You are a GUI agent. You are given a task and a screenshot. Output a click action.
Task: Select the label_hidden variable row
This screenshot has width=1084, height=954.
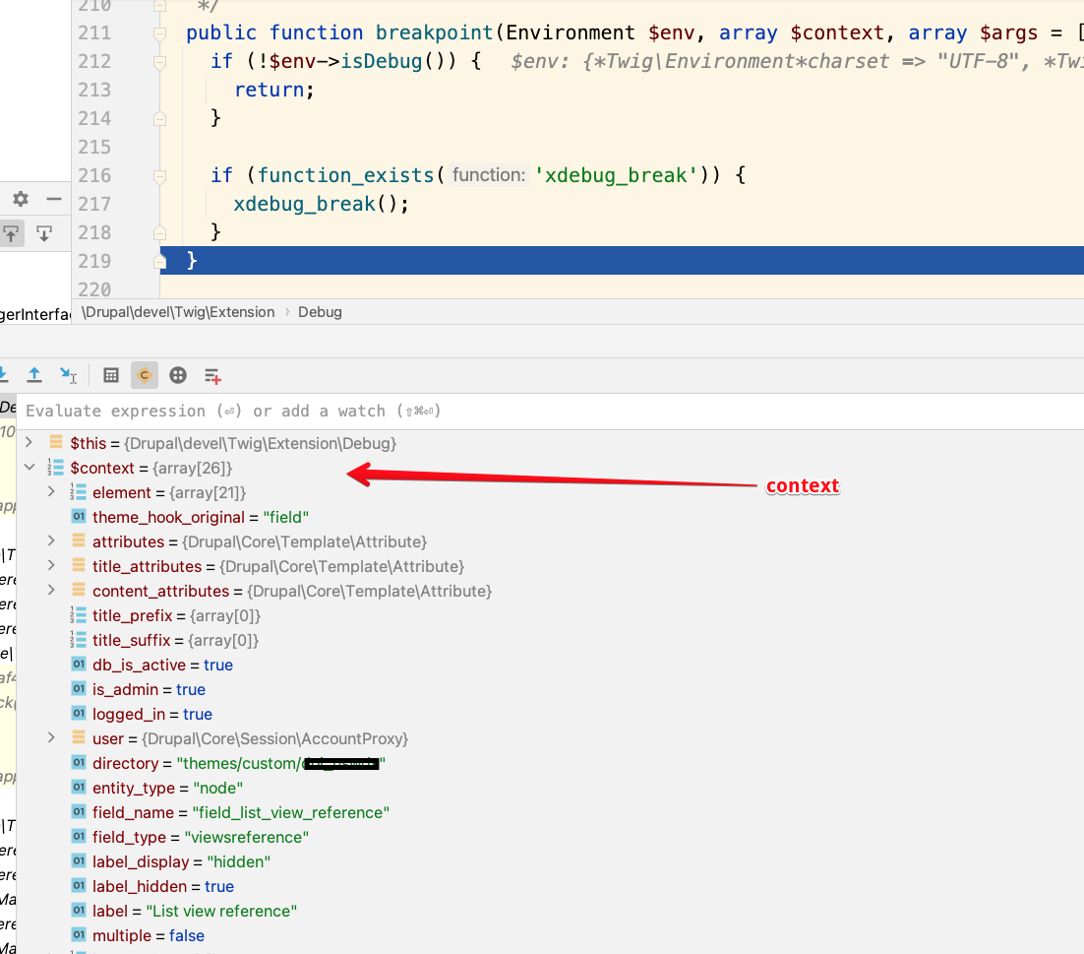coord(550,886)
